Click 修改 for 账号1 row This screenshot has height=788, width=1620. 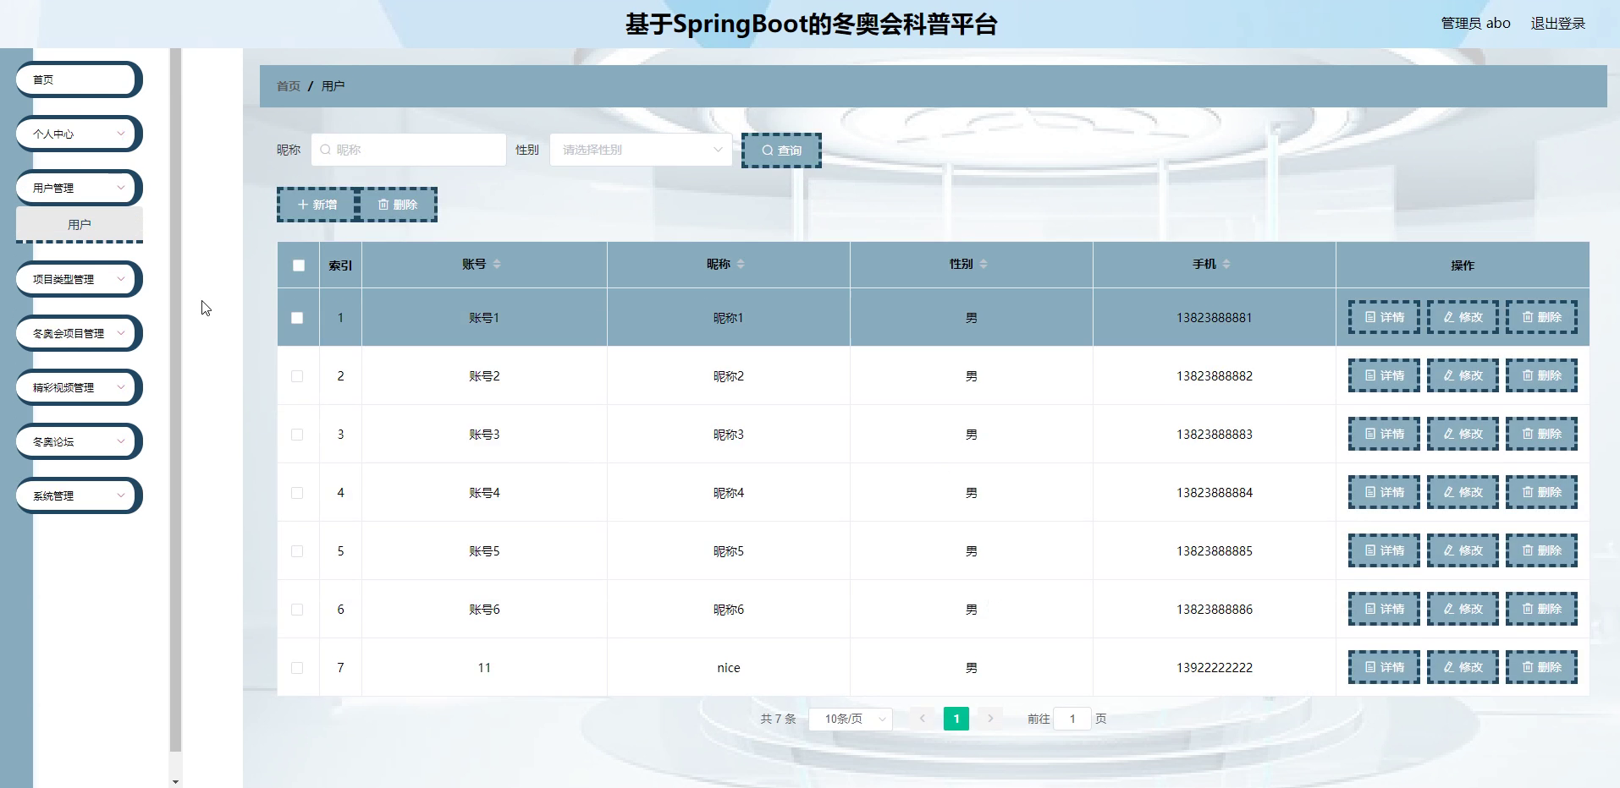1463,317
